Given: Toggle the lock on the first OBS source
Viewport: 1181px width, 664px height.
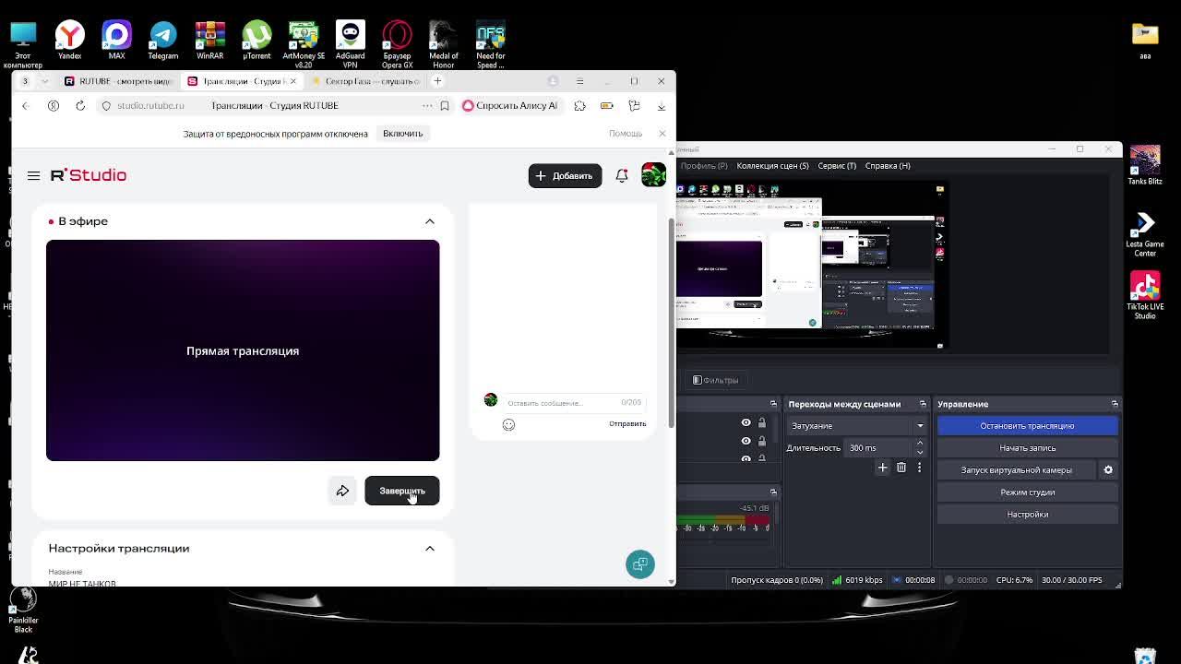Looking at the screenshot, I should (x=761, y=423).
